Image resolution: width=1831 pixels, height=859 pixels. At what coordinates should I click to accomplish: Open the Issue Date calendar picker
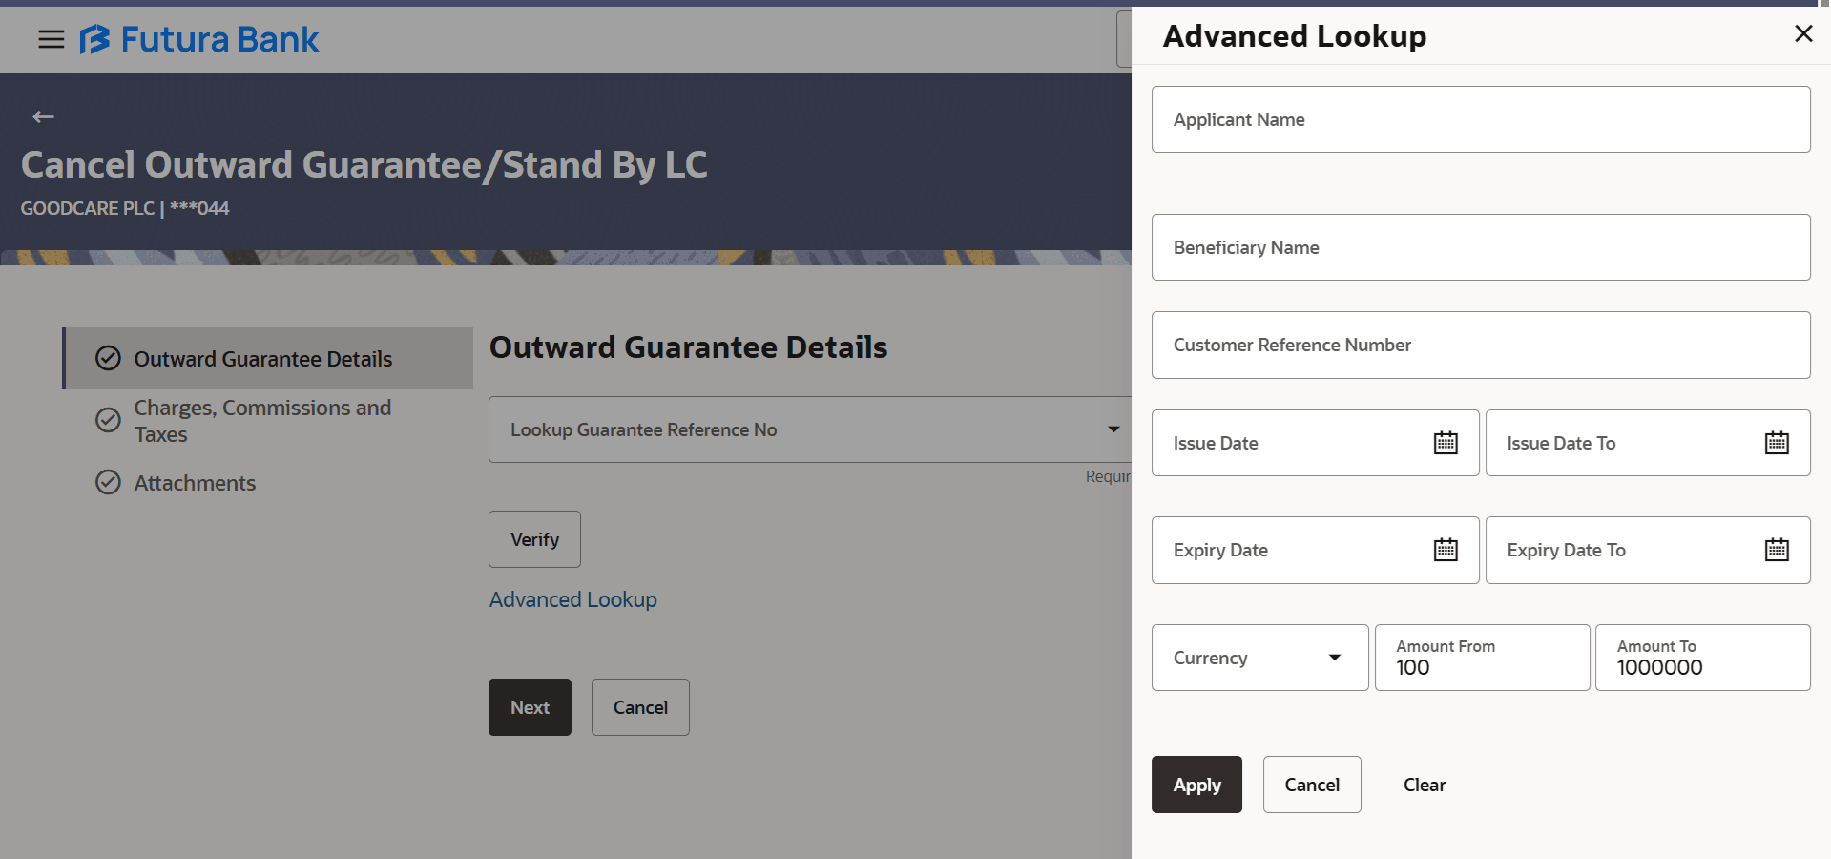tap(1445, 442)
